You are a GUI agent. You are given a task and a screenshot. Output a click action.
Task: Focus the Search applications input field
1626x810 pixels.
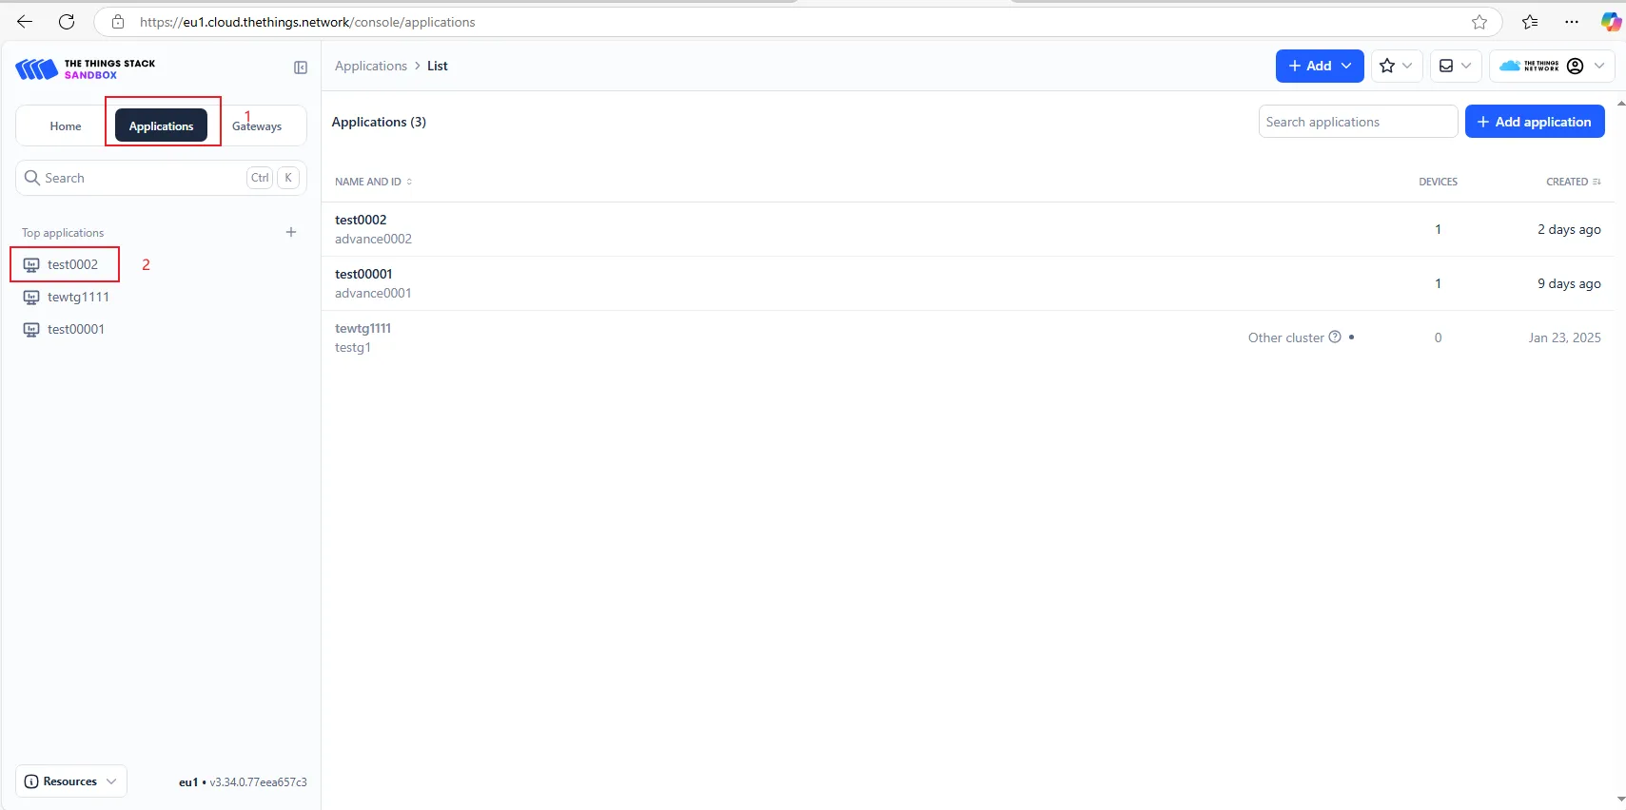click(x=1357, y=122)
